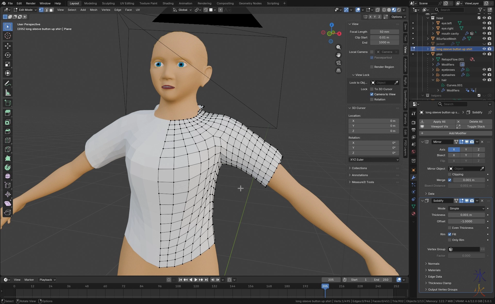Expand the Collections panel
The image size is (495, 304).
(359, 168)
